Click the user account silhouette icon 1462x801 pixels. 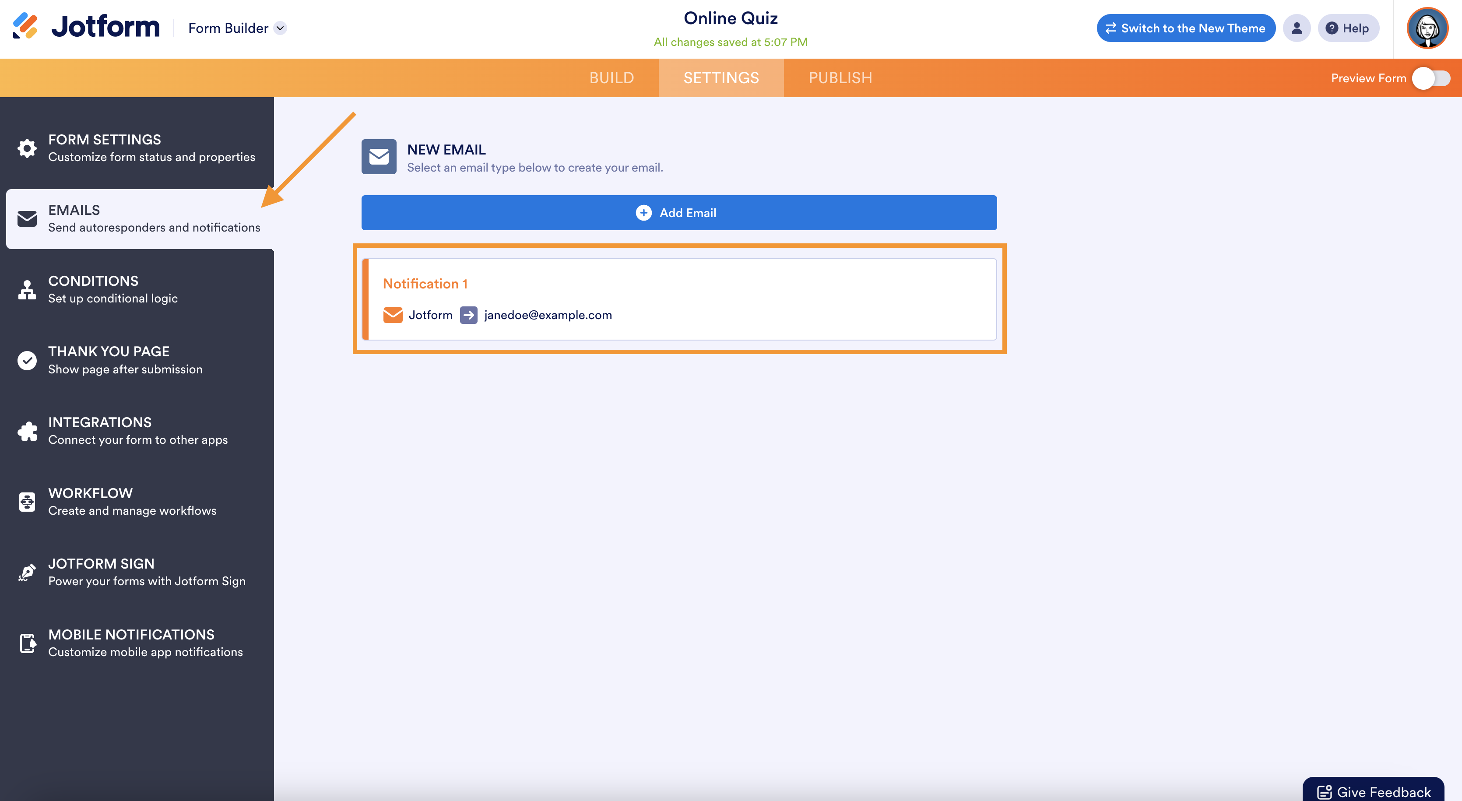tap(1296, 28)
